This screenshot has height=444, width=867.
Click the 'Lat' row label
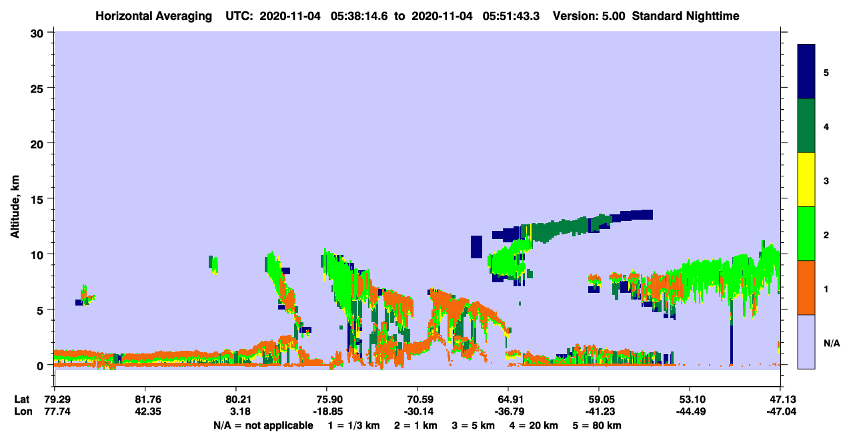point(21,399)
